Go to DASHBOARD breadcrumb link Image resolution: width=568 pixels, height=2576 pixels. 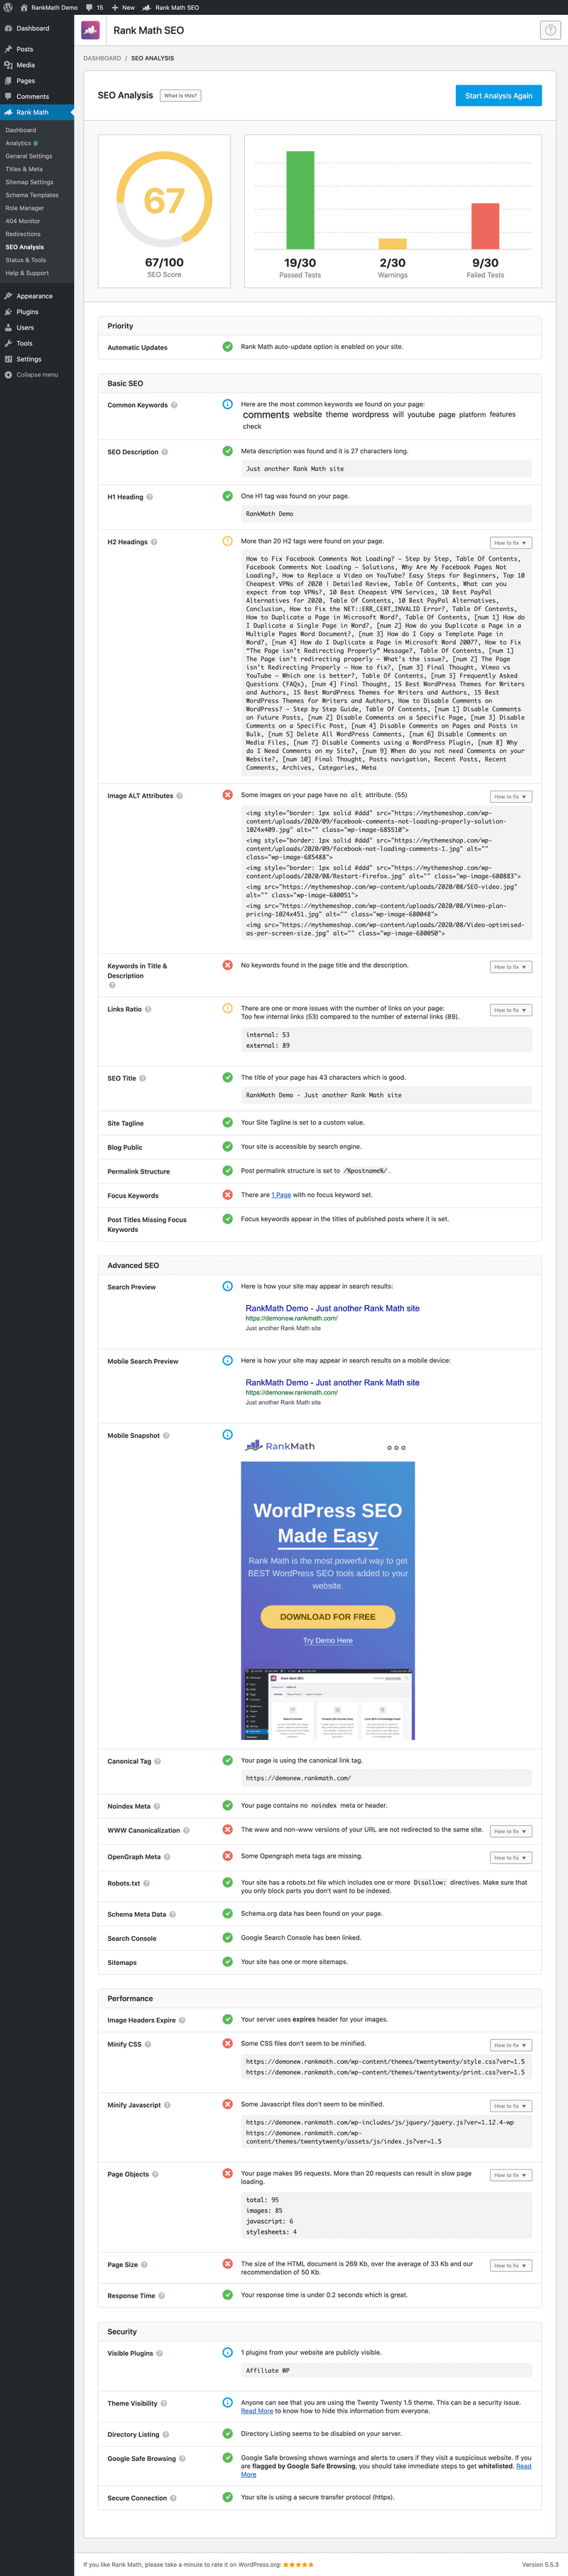[x=102, y=58]
